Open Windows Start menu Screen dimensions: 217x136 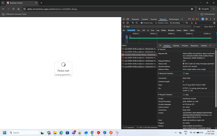coord(5,133)
